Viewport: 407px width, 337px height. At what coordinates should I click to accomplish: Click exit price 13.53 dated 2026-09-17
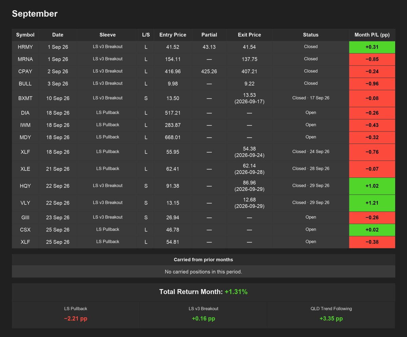[249, 98]
